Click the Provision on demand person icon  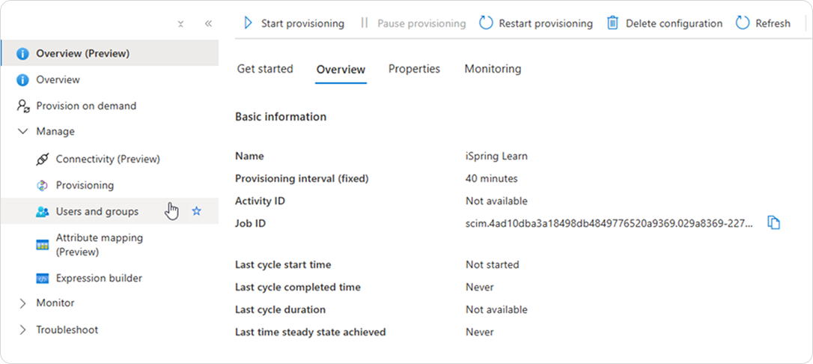tap(23, 106)
